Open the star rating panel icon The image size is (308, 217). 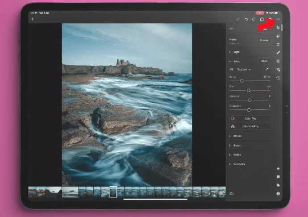tap(278, 169)
